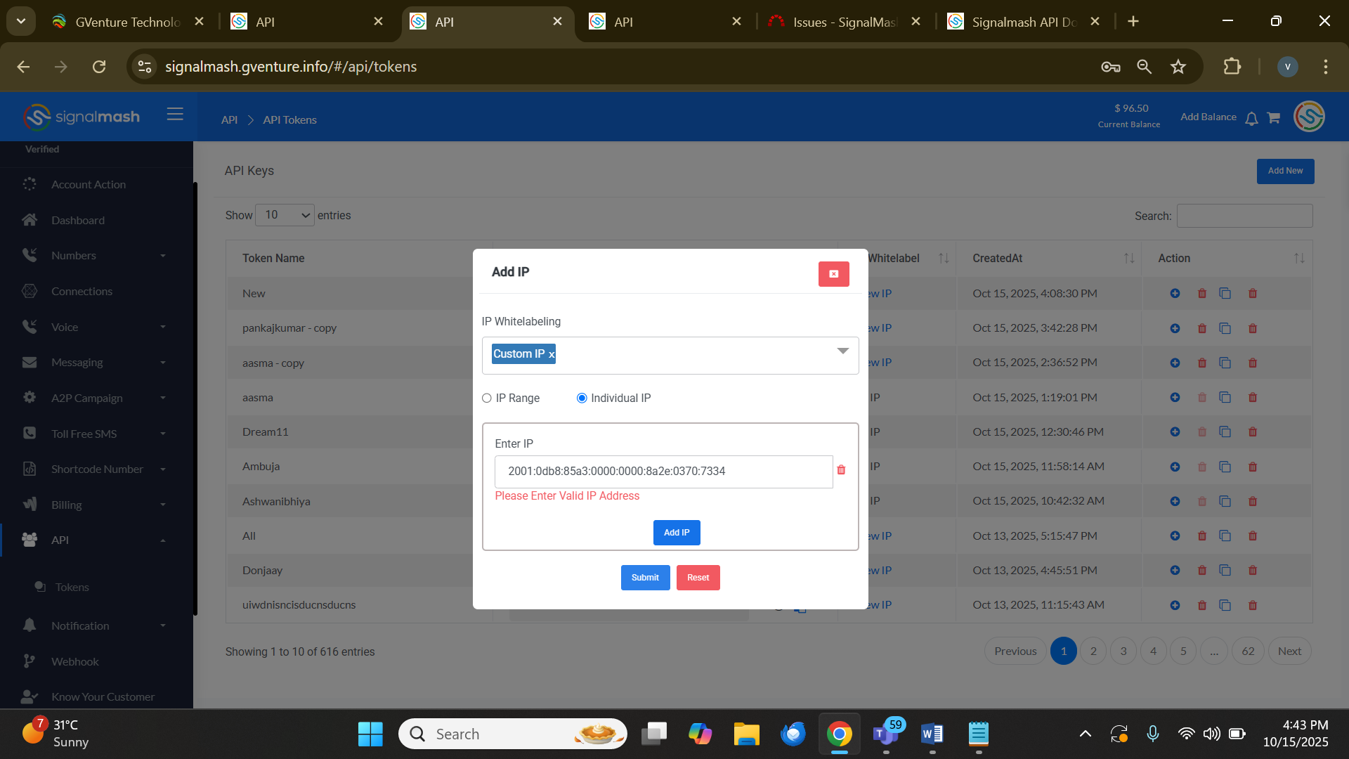
Task: Select the IP Range radio option
Action: [x=487, y=398]
